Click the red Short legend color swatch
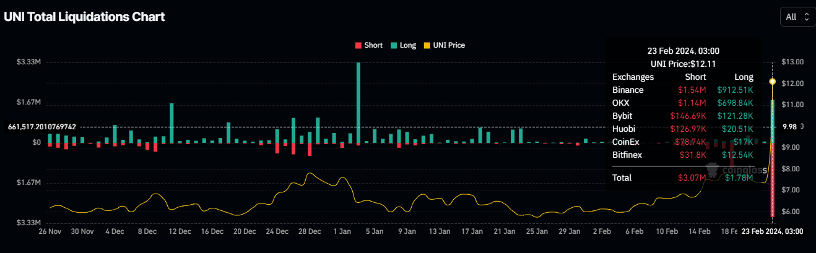The width and height of the screenshot is (816, 253). click(x=358, y=46)
